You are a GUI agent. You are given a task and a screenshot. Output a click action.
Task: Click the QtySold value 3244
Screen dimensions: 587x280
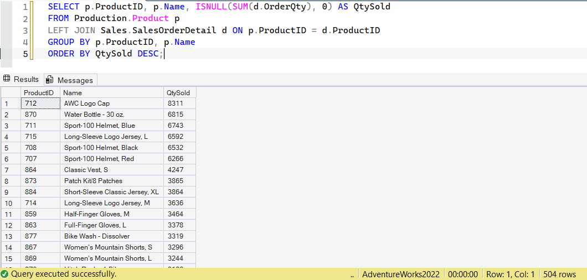(179, 258)
